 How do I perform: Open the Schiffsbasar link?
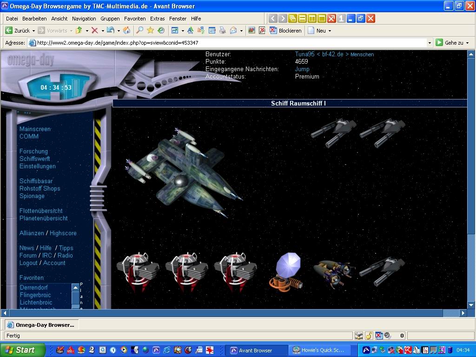[x=36, y=181]
